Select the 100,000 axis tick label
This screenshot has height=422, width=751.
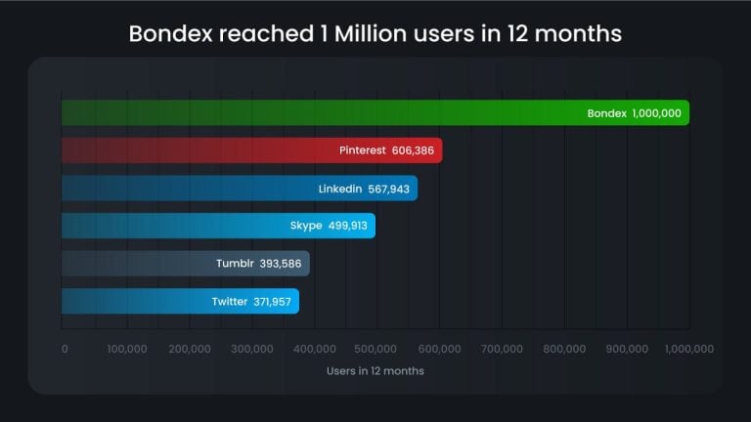(127, 349)
